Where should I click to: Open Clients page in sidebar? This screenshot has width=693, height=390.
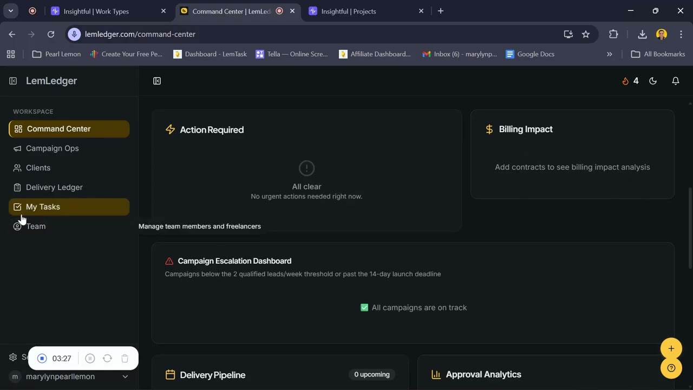click(x=69, y=168)
